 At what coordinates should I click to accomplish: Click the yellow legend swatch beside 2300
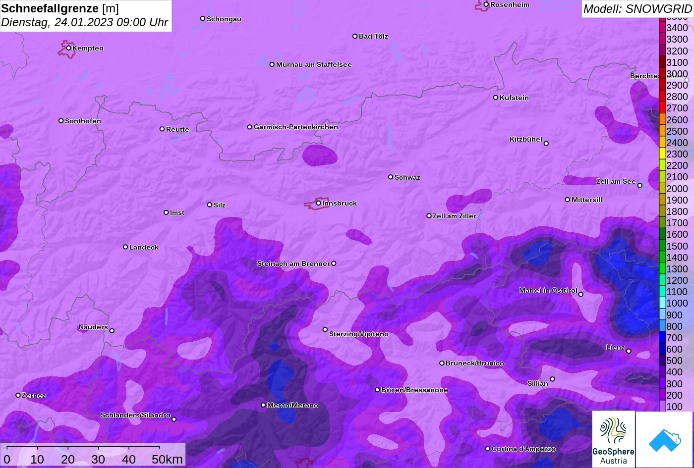pos(662,154)
